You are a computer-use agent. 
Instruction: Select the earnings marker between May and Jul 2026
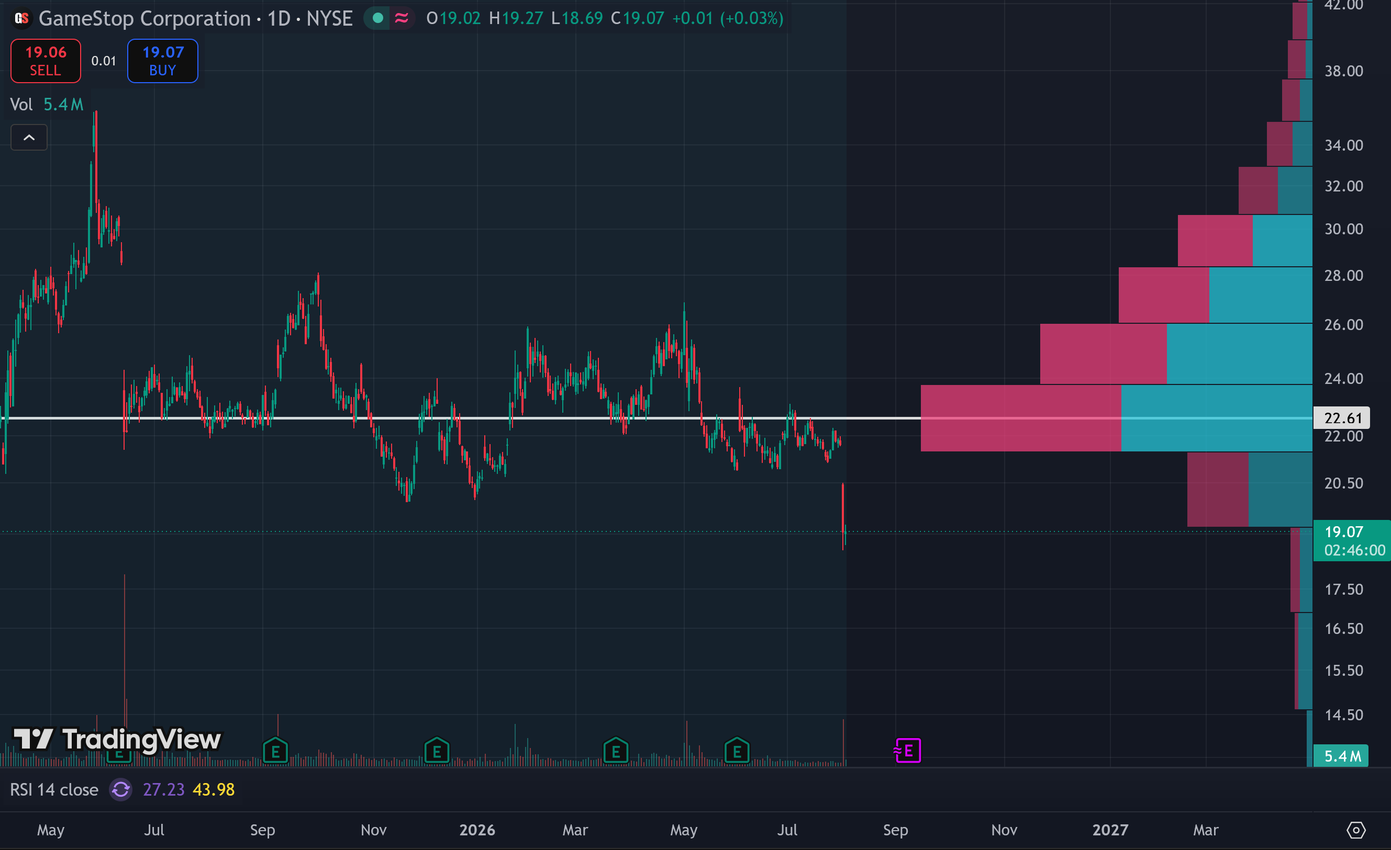737,751
